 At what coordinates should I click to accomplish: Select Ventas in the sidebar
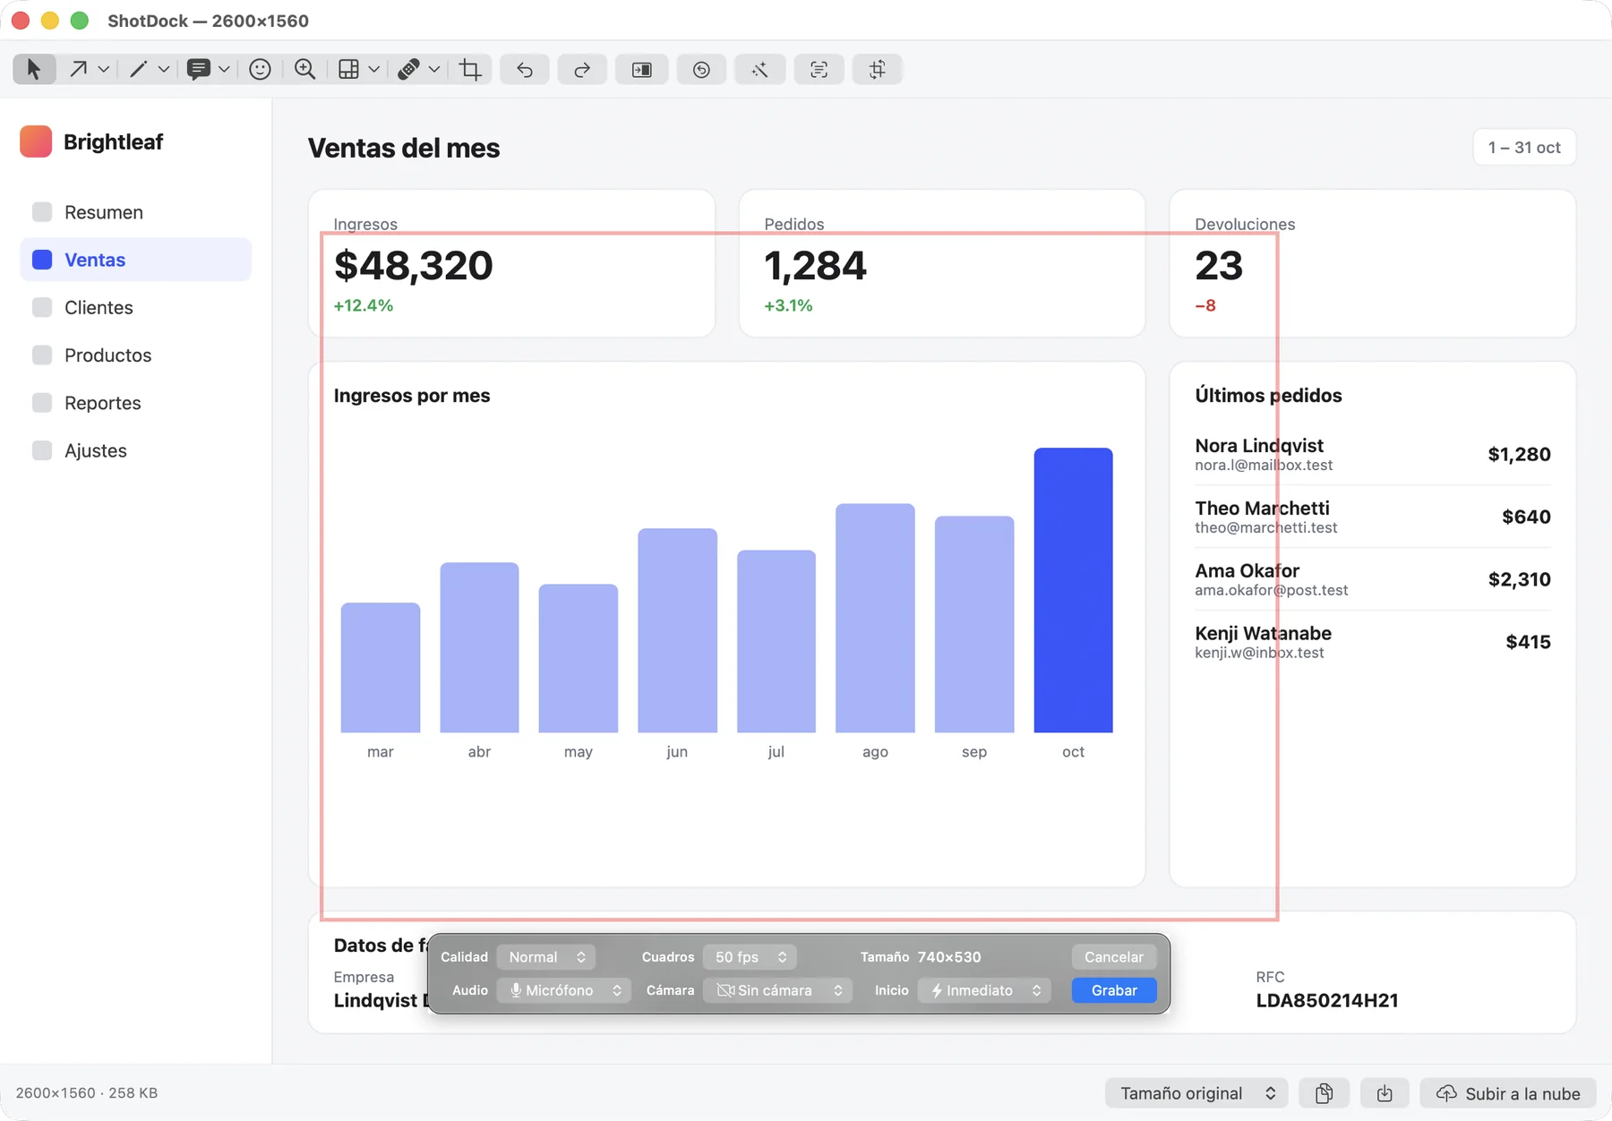pos(135,260)
